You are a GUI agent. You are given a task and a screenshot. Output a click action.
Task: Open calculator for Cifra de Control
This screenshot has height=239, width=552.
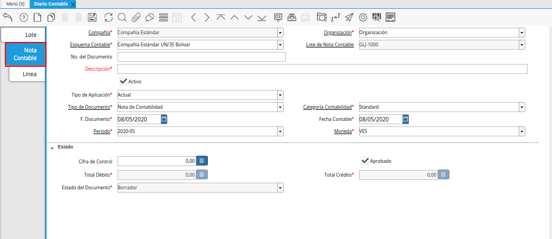click(x=202, y=161)
